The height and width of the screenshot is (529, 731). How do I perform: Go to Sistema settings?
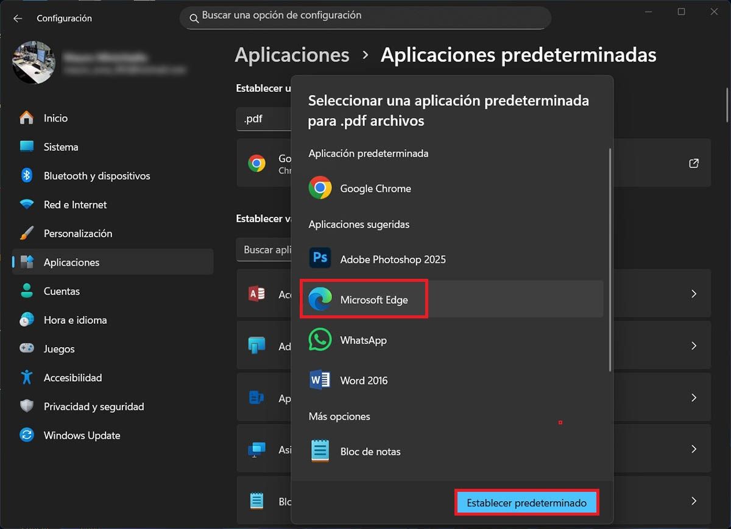61,147
